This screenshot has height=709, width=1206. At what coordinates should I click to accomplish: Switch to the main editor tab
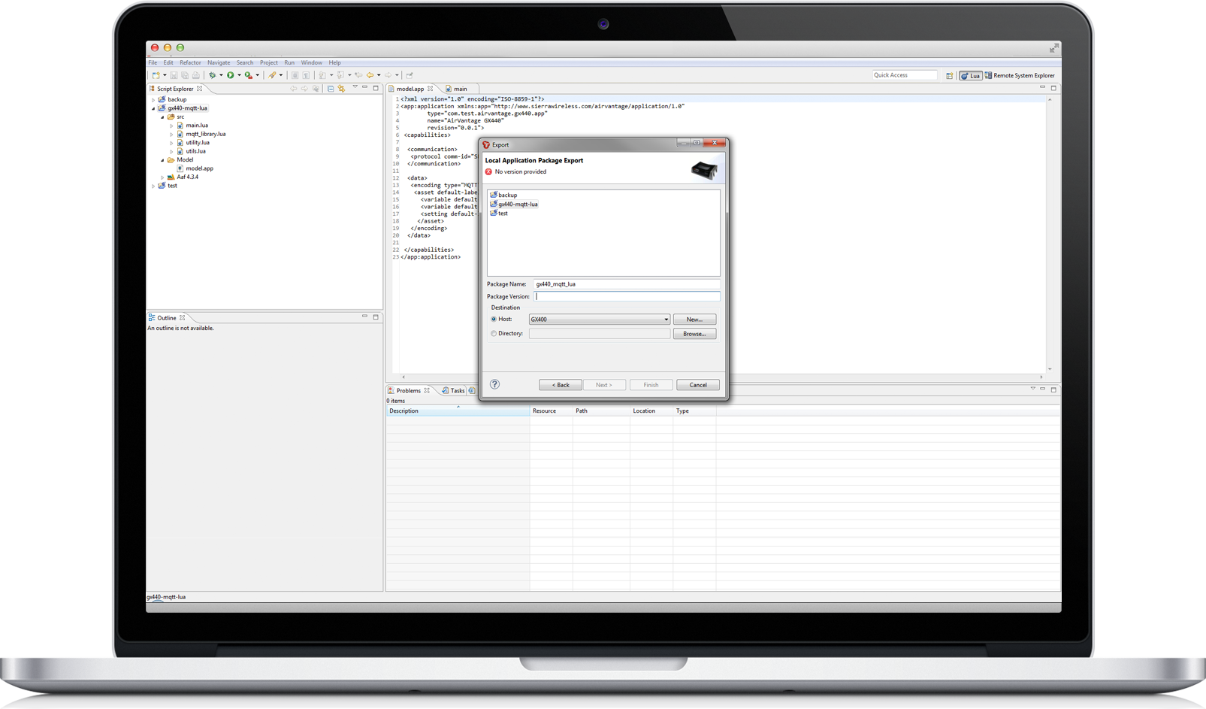tap(459, 89)
